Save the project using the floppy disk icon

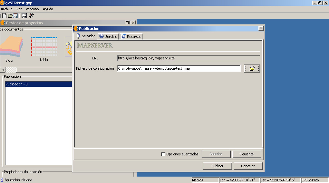click(15, 16)
